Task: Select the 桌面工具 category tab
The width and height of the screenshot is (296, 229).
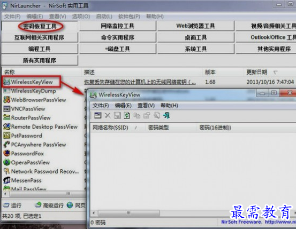Action: coord(196,37)
